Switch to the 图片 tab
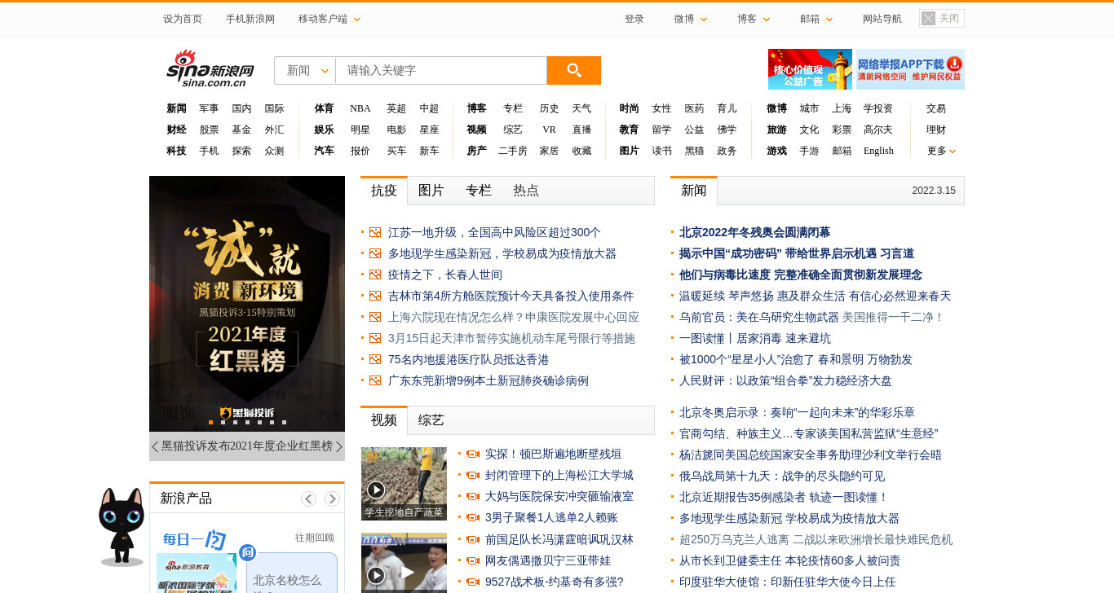The width and height of the screenshot is (1114, 593). 431,191
